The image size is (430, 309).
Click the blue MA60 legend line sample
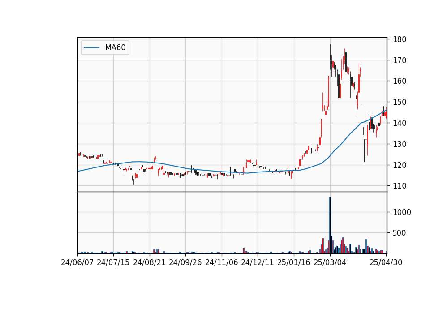tap(91, 48)
